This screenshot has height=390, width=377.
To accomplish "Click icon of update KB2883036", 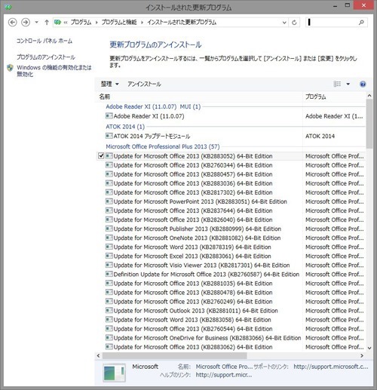I will (109, 183).
